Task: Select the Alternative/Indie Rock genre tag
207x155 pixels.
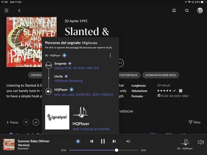Action: (160, 75)
